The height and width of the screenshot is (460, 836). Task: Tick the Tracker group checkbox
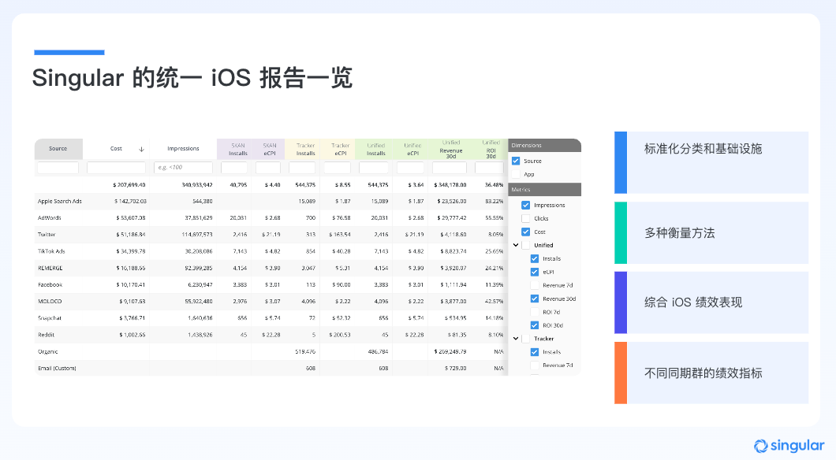(526, 339)
